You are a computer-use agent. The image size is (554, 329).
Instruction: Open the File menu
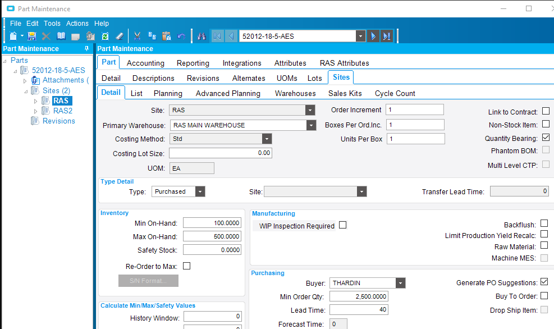16,24
